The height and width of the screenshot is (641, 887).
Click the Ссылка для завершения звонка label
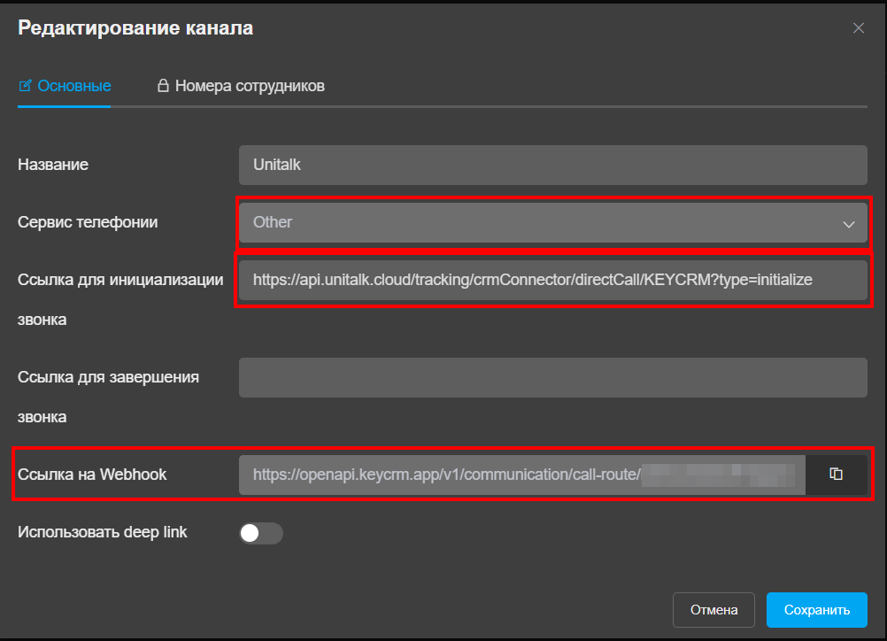tap(108, 398)
